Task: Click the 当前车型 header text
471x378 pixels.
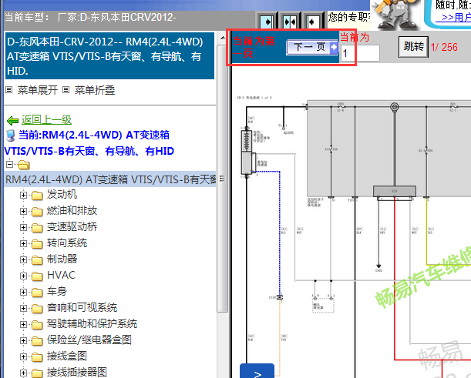Action: (x=27, y=18)
